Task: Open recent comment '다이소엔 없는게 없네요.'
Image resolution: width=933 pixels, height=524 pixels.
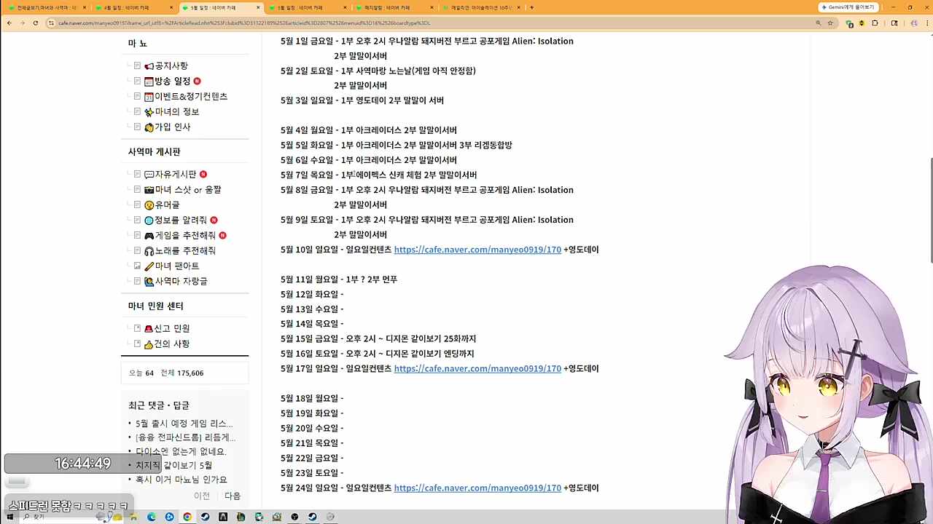Action: [x=181, y=451]
